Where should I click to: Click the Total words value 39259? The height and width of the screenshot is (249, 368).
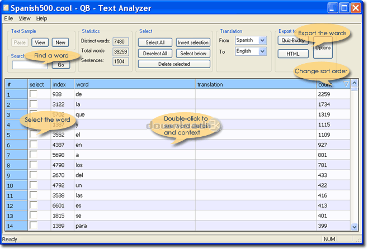120,51
